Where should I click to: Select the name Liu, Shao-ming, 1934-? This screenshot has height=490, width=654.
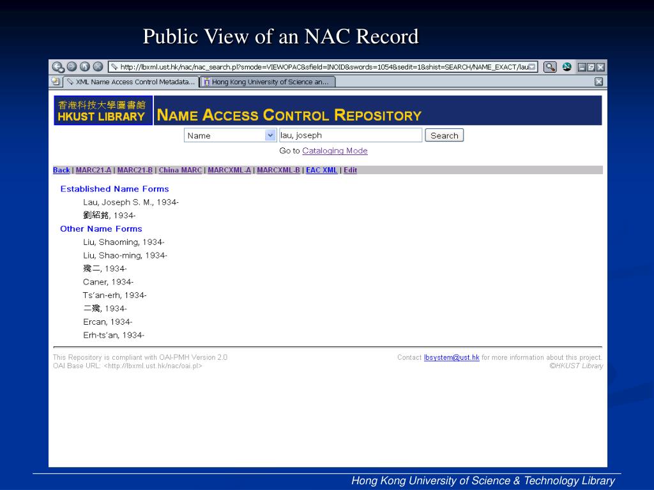125,255
